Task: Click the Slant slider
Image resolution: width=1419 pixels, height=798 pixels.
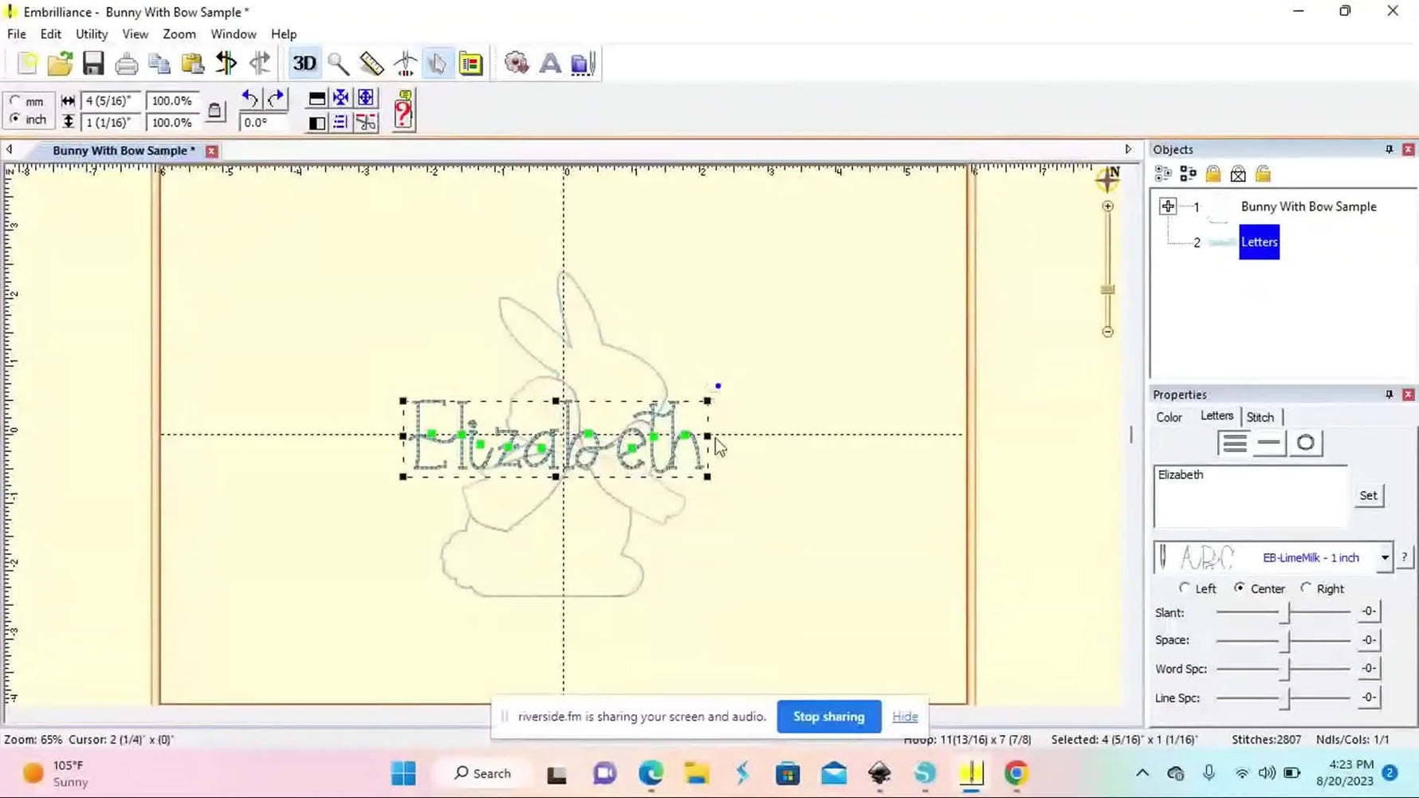Action: point(1284,612)
